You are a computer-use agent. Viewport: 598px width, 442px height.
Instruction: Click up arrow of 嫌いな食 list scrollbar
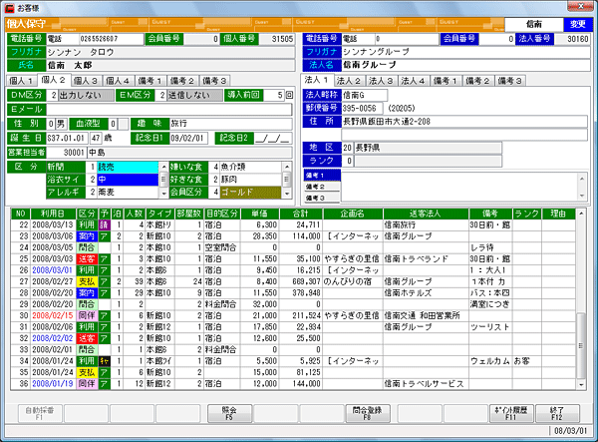[x=287, y=167]
